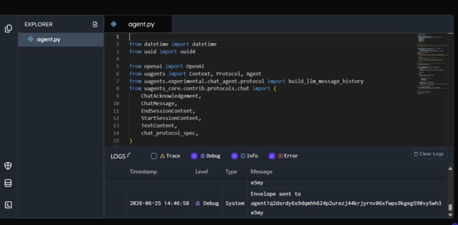Click the System type cell

tap(235, 203)
